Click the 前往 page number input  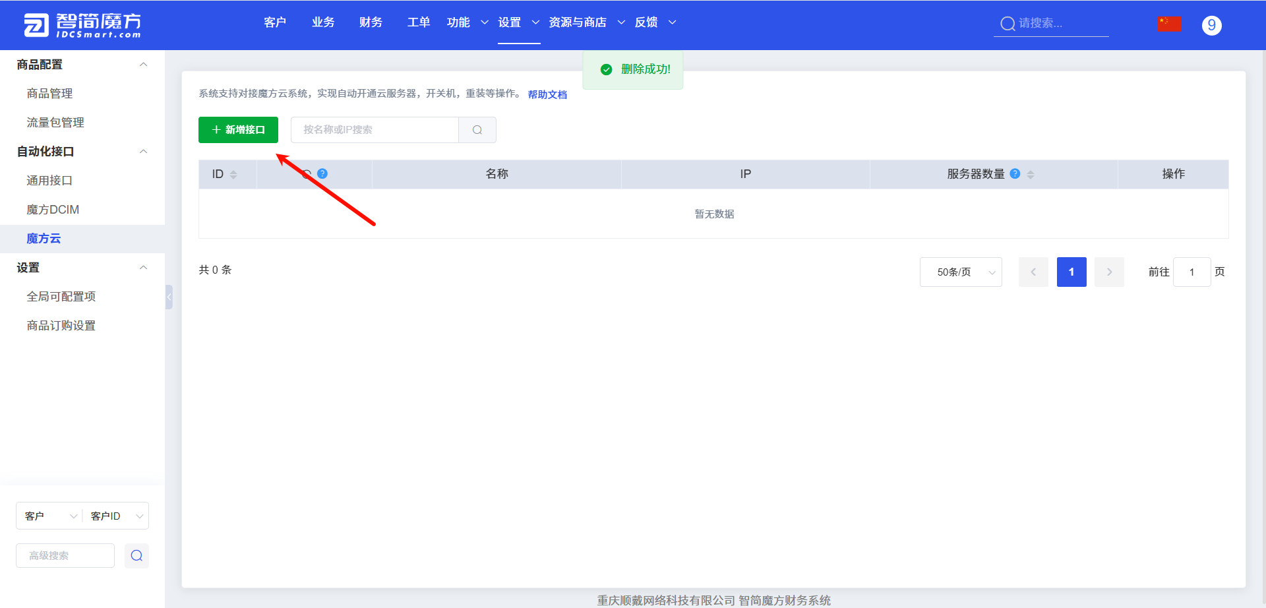click(x=1192, y=272)
